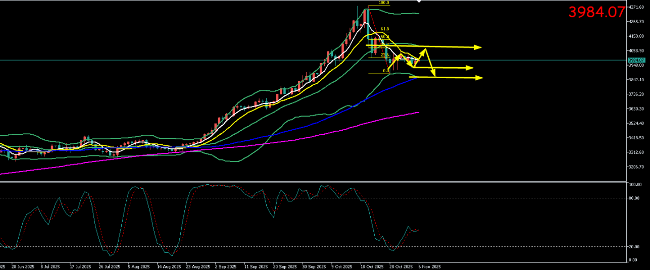This screenshot has height=270, width=650.
Task: Click the lowest yellow horizontal arrow's arrowhead
Action: (x=479, y=78)
